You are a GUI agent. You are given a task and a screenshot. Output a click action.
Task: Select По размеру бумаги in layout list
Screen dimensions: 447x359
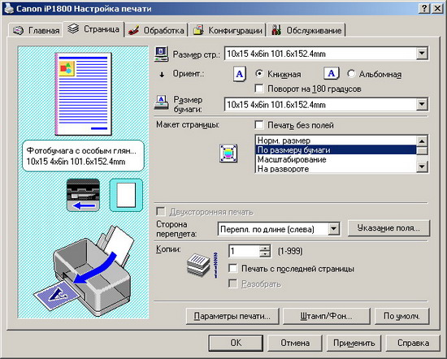click(x=336, y=150)
